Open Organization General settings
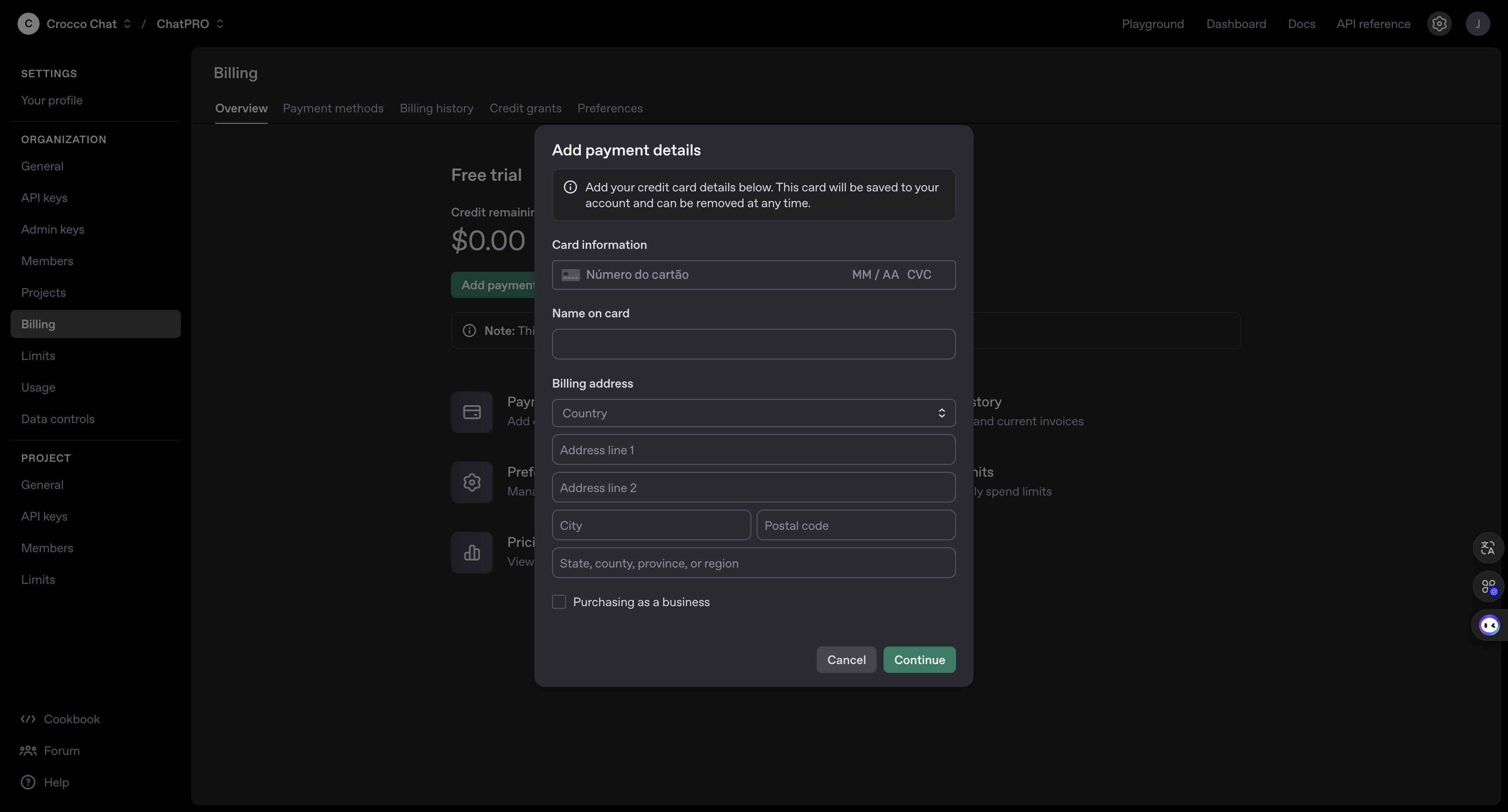Image resolution: width=1508 pixels, height=812 pixels. [95, 166]
